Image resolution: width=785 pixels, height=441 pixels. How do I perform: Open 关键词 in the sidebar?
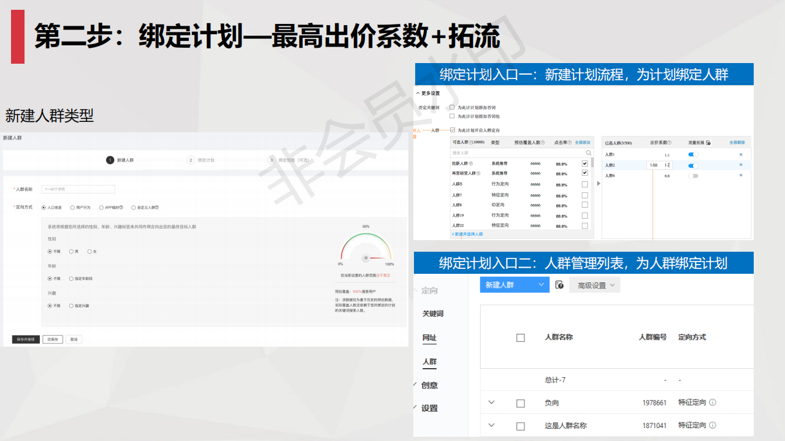[432, 314]
